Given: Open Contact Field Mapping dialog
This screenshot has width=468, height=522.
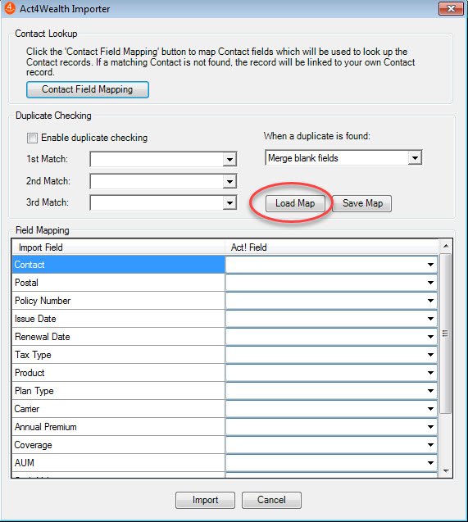Looking at the screenshot, I should click(88, 89).
